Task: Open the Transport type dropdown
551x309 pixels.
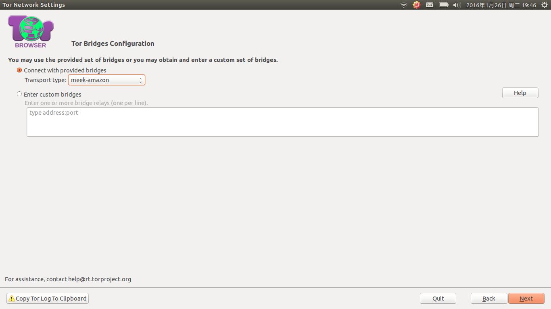Action: click(x=106, y=80)
